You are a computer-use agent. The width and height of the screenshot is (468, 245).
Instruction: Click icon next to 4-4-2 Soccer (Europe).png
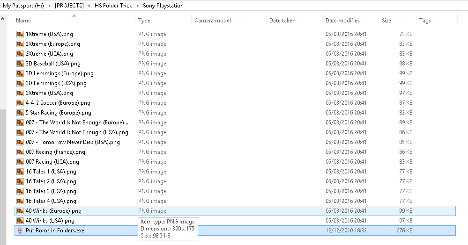point(20,103)
